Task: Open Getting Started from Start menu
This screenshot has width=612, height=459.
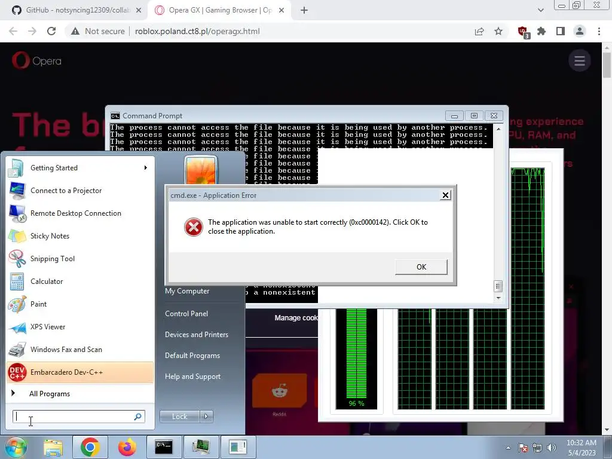Action: 80,168
